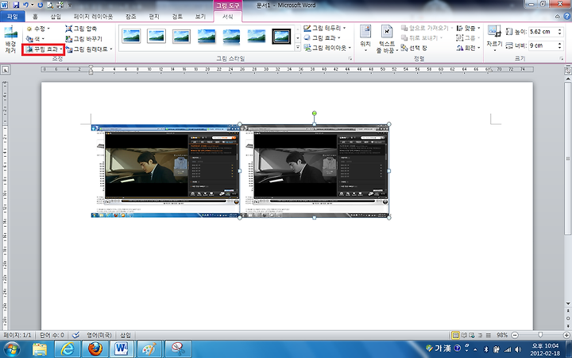Open Paint from the taskbar
Image resolution: width=572 pixels, height=358 pixels.
click(149, 349)
